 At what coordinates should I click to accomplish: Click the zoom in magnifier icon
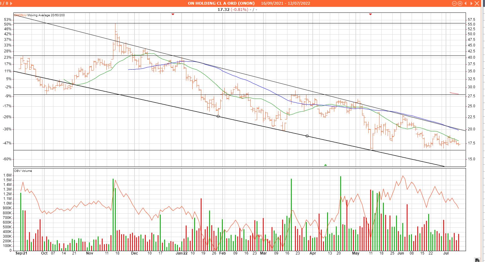click(x=460, y=3)
